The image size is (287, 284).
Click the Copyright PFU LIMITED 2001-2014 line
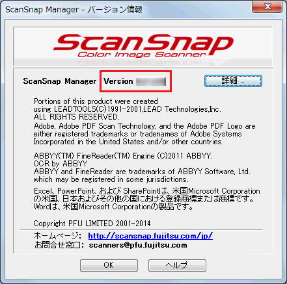(92, 224)
